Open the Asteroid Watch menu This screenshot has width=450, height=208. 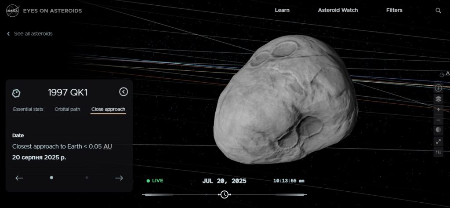(338, 10)
